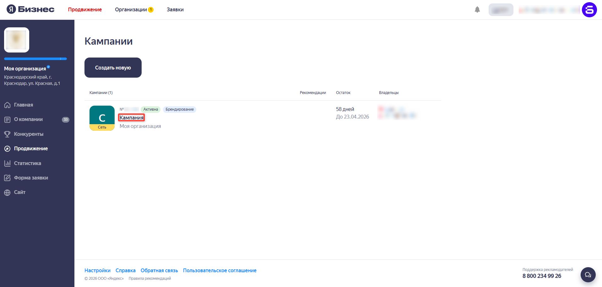The height and width of the screenshot is (287, 602).
Task: Click the organization logo thumbnail in sidebar
Action: [17, 40]
